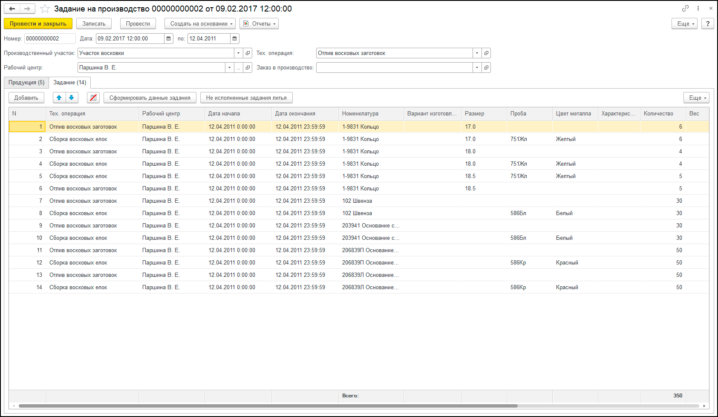718x417 pixels.
Task: Open the Отчеты menu
Action: click(x=259, y=24)
